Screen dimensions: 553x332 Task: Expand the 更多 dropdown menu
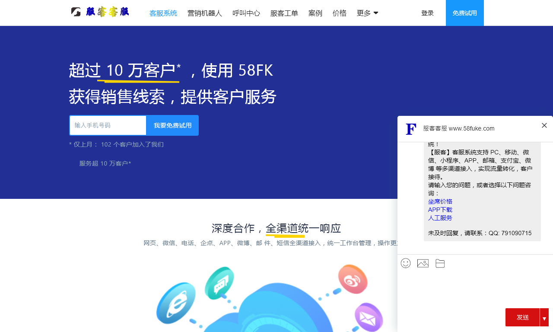coord(368,13)
